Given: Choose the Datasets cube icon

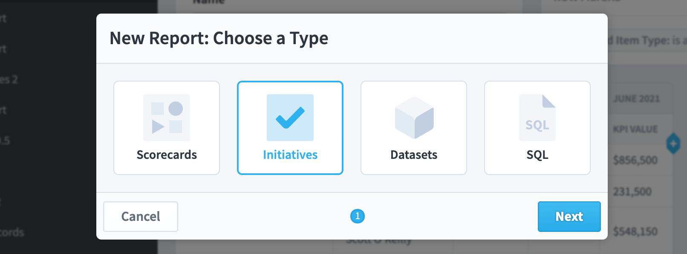Looking at the screenshot, I should pos(414,118).
